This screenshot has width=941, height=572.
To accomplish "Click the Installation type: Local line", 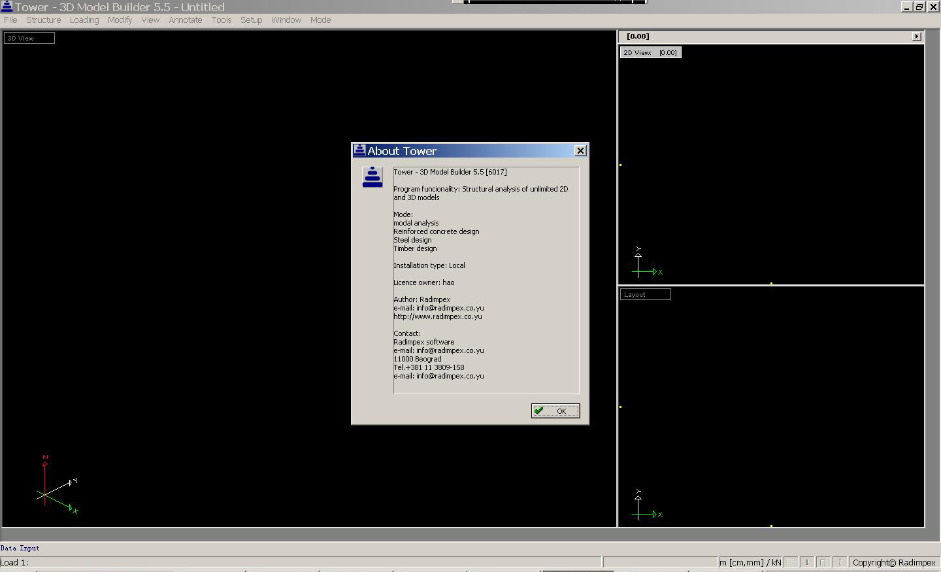I will pos(429,265).
